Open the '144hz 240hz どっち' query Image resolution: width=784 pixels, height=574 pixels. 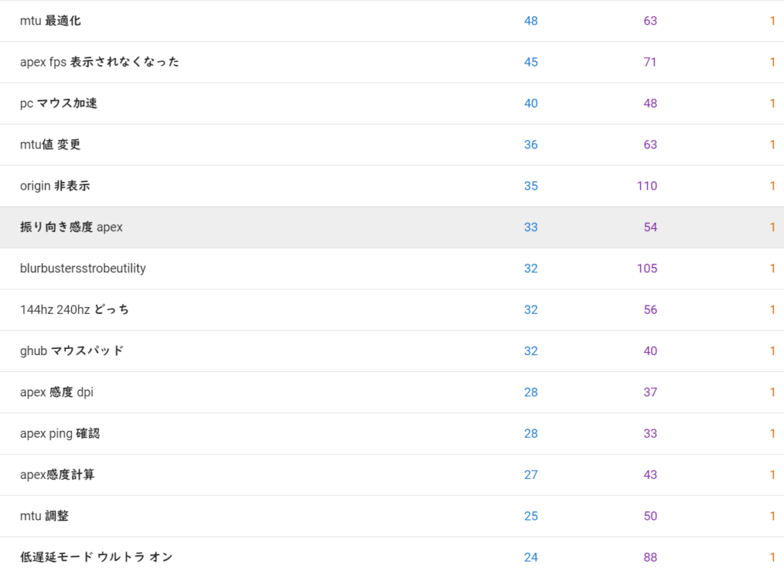pyautogui.click(x=74, y=310)
